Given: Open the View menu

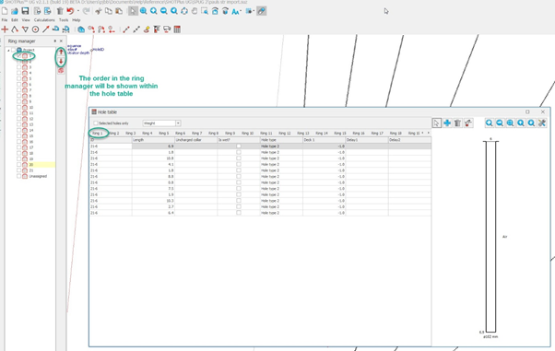Looking at the screenshot, I should click(x=26, y=20).
